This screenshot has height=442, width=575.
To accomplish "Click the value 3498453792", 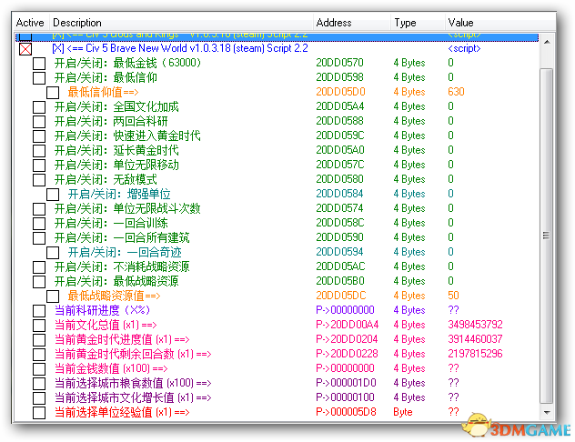I will 475,325.
